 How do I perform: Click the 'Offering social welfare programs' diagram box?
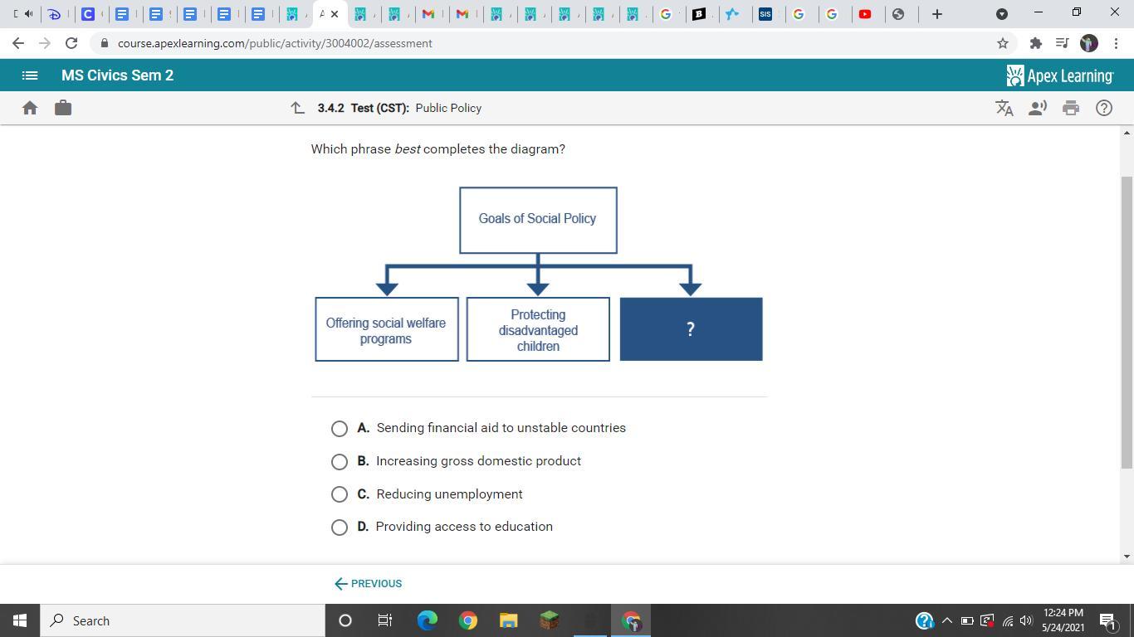point(387,329)
